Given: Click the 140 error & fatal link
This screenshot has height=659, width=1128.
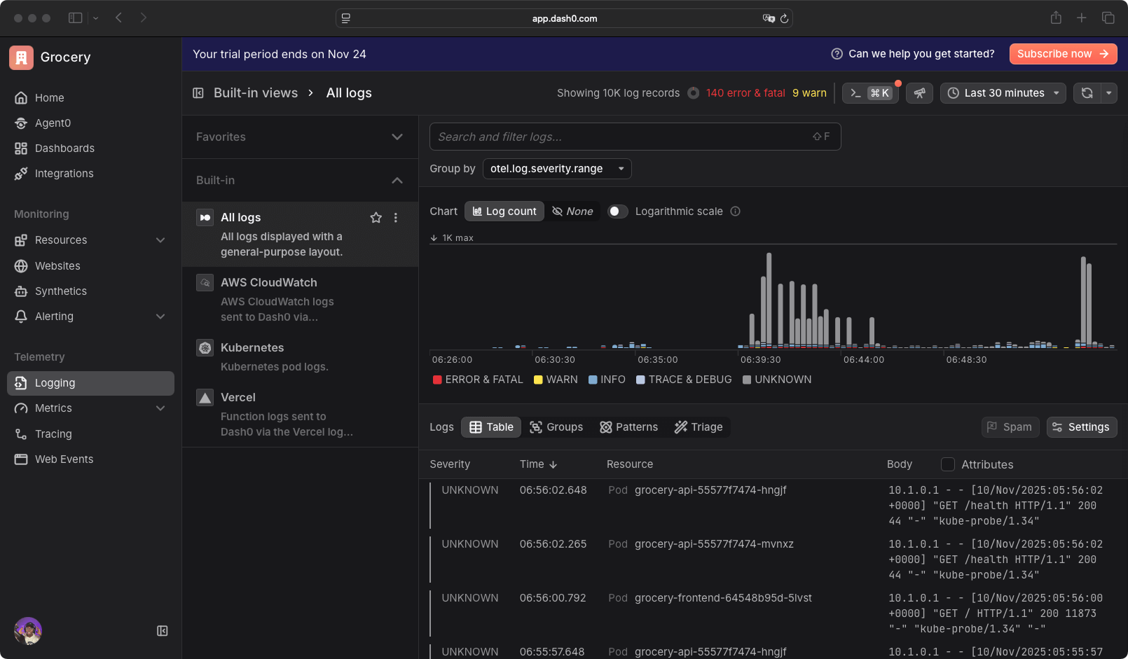Looking at the screenshot, I should coord(746,92).
